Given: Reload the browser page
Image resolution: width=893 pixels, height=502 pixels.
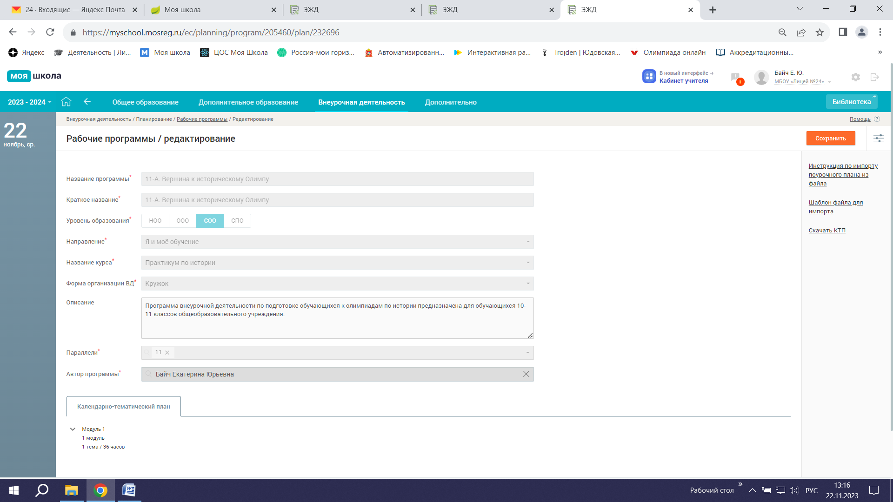Looking at the screenshot, I should click(50, 32).
